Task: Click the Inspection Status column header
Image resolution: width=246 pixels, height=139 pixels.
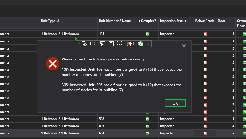Action: click(x=173, y=21)
